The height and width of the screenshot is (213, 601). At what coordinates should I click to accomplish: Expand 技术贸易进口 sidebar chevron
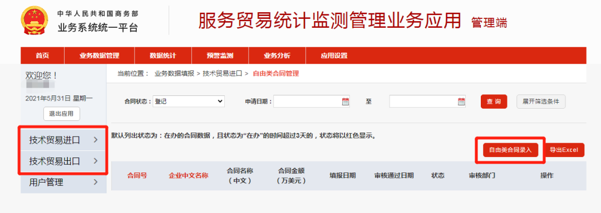(x=96, y=140)
